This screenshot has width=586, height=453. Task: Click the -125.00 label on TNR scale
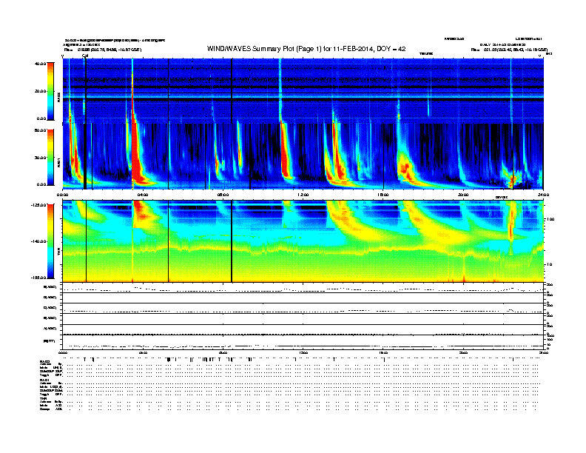pyautogui.click(x=38, y=205)
